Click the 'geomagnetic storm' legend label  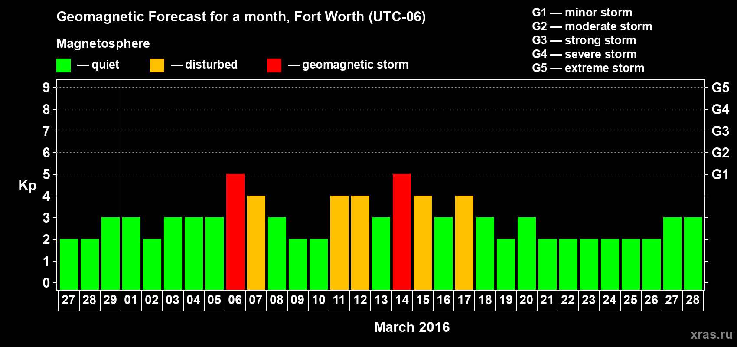pos(355,65)
